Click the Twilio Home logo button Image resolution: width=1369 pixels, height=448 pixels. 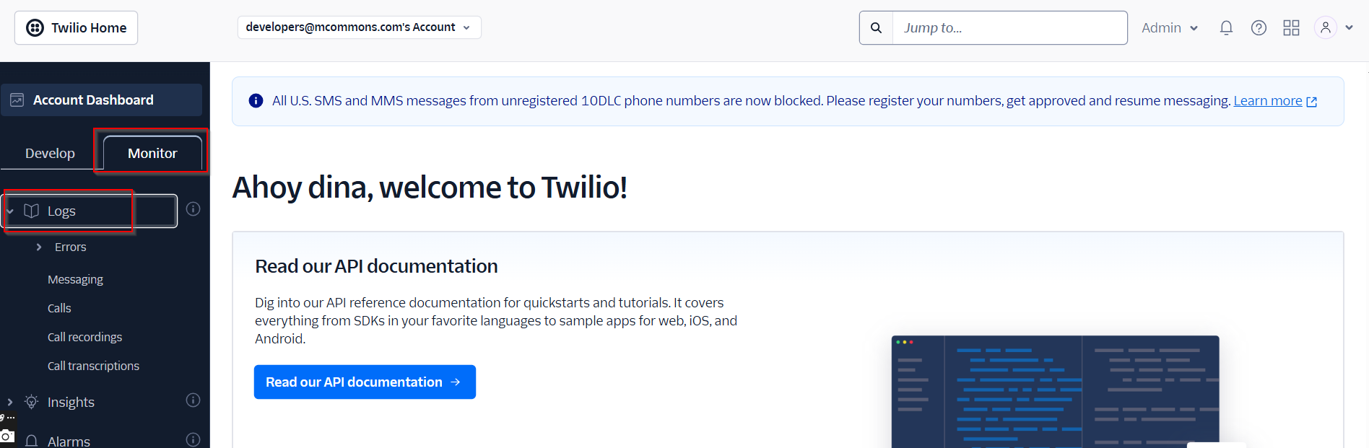point(77,27)
